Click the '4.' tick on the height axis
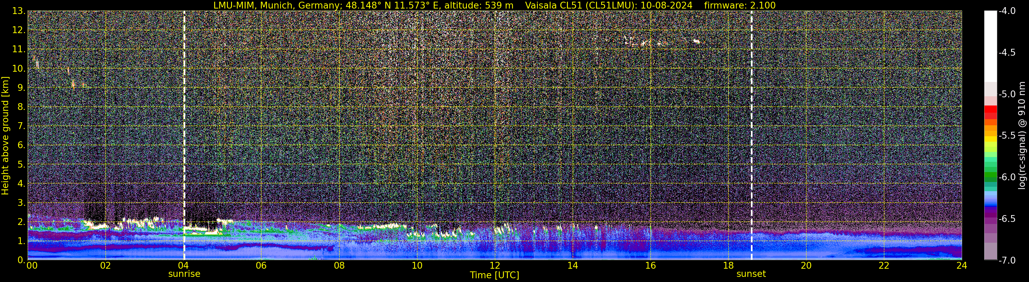 point(21,183)
